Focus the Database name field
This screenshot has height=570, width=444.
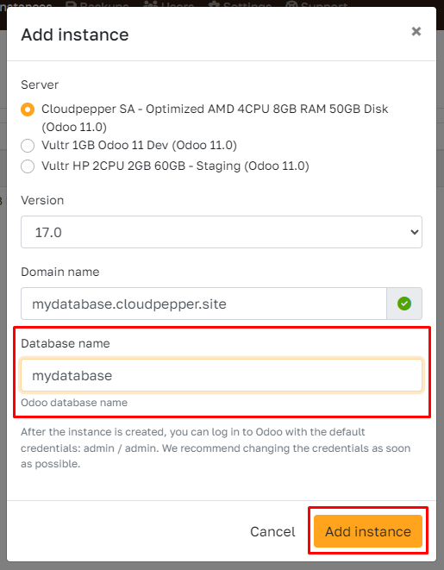point(222,375)
